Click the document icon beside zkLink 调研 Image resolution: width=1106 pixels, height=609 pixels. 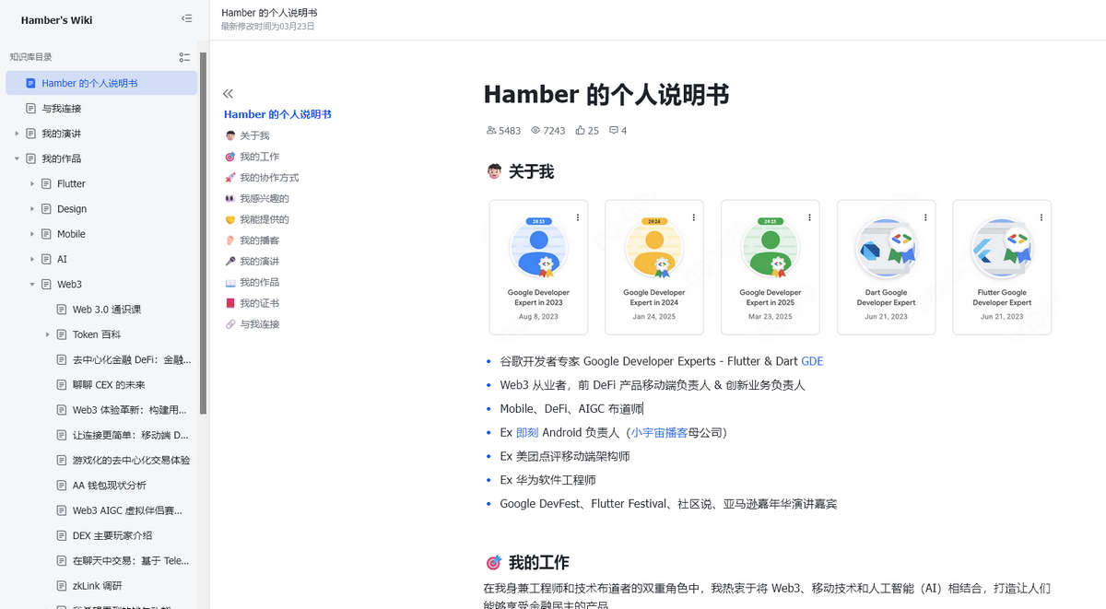(x=62, y=586)
